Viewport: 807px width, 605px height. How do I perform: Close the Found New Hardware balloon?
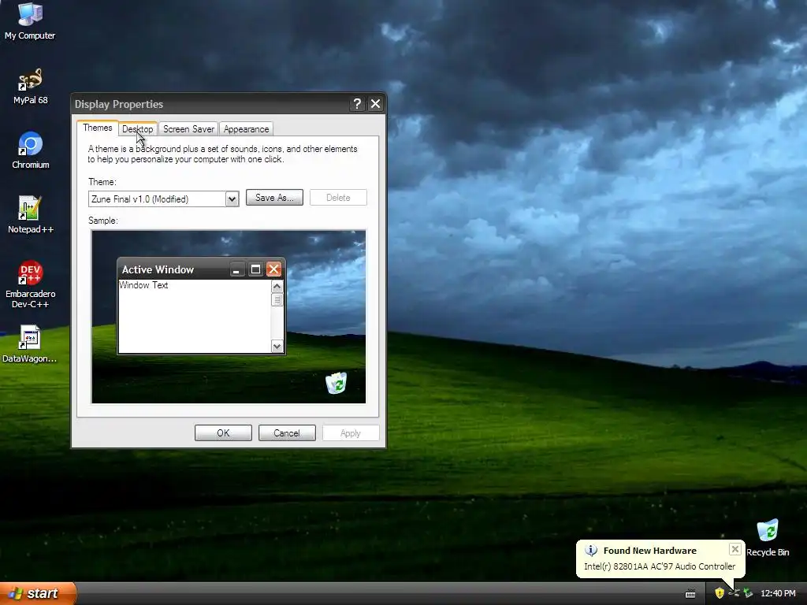pyautogui.click(x=735, y=549)
